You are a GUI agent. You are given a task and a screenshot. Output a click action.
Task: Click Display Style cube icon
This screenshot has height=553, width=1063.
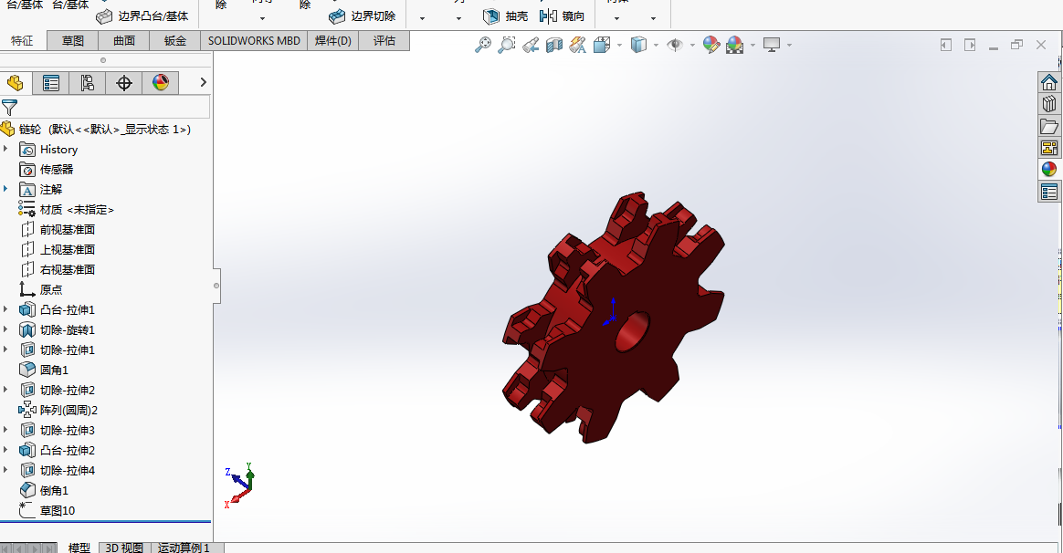pyautogui.click(x=638, y=45)
